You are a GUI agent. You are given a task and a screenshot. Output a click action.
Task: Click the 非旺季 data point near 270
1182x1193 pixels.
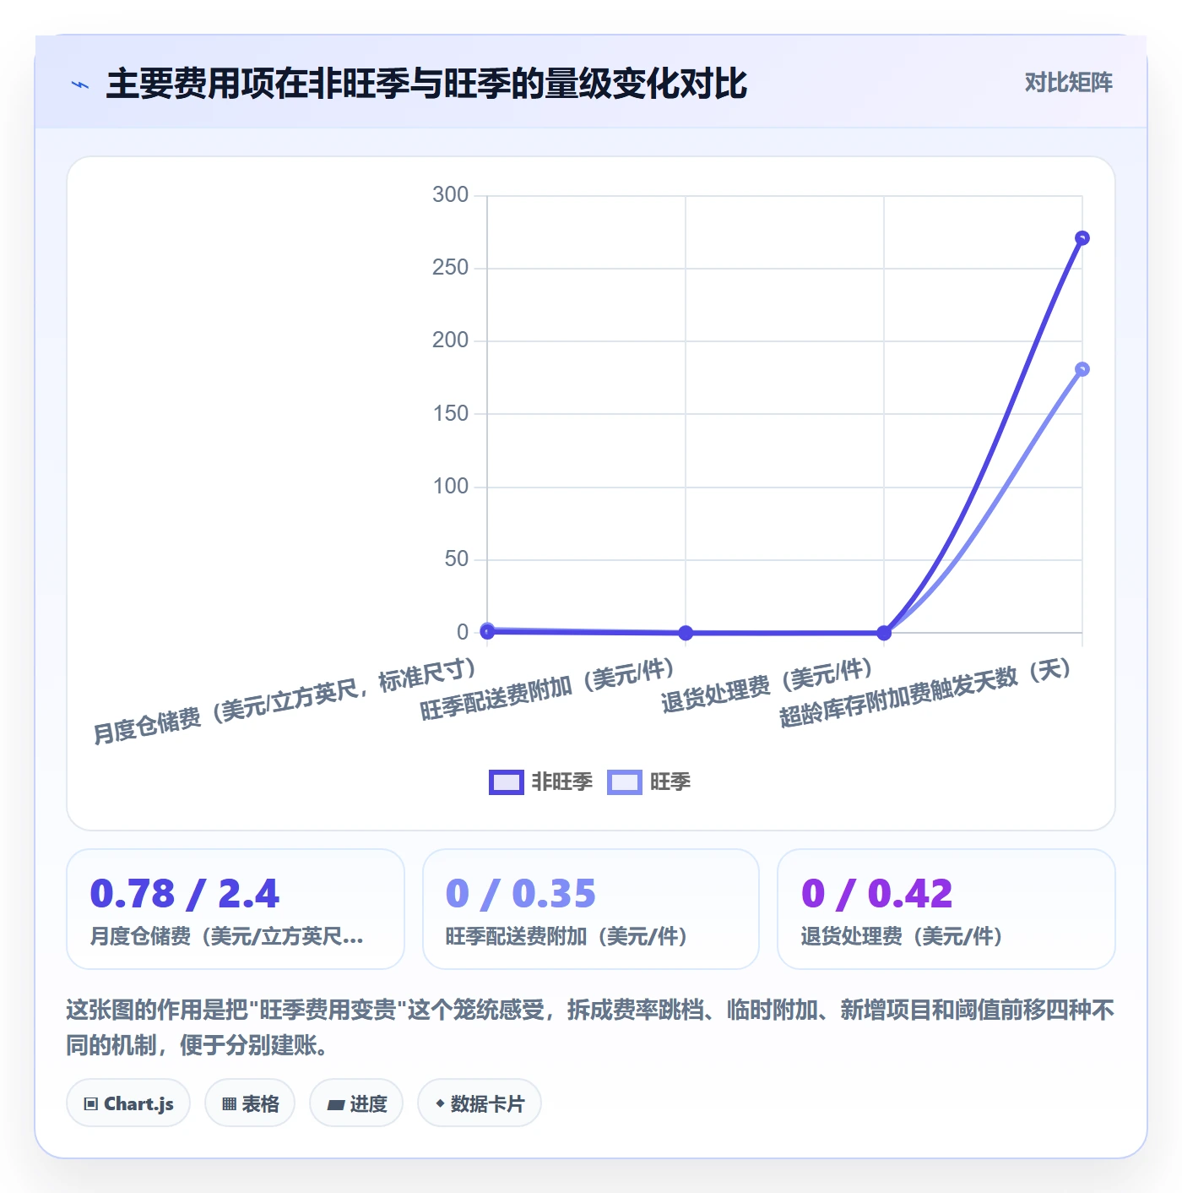click(1082, 238)
